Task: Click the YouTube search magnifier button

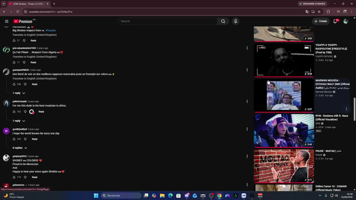Action: (223, 21)
